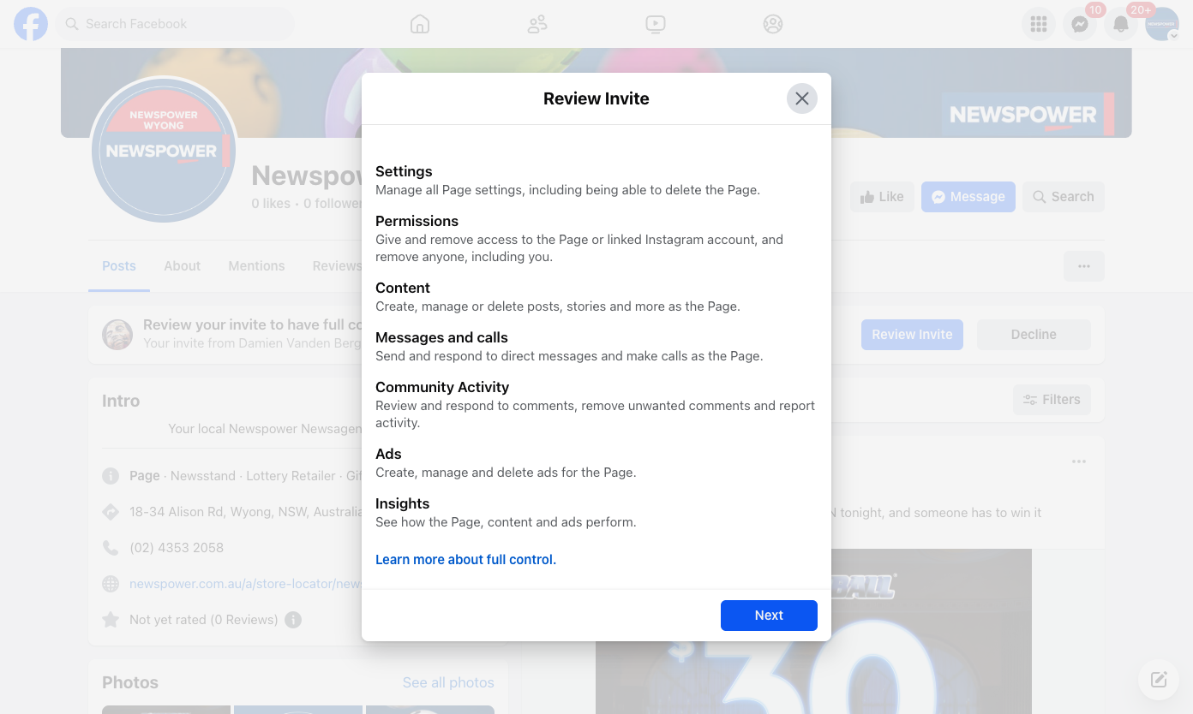Switch to the Posts tab
Viewport: 1193px width, 714px height.
pos(119,266)
